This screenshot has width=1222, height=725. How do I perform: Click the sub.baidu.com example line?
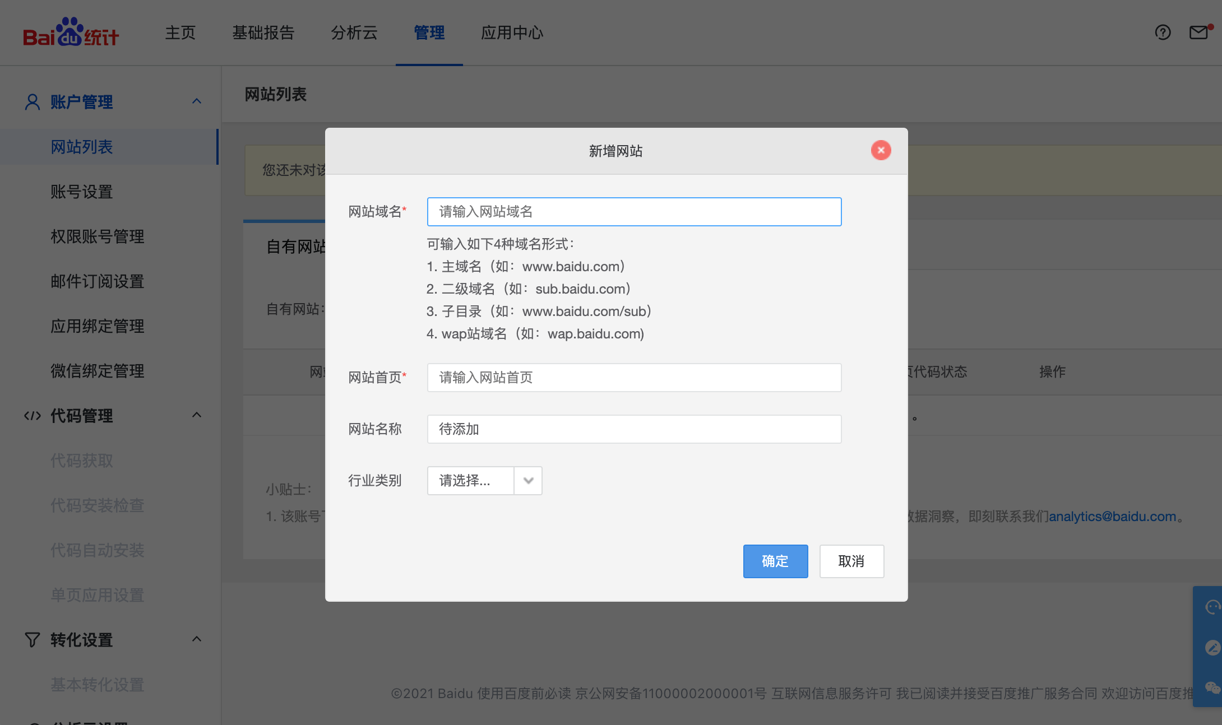click(528, 289)
